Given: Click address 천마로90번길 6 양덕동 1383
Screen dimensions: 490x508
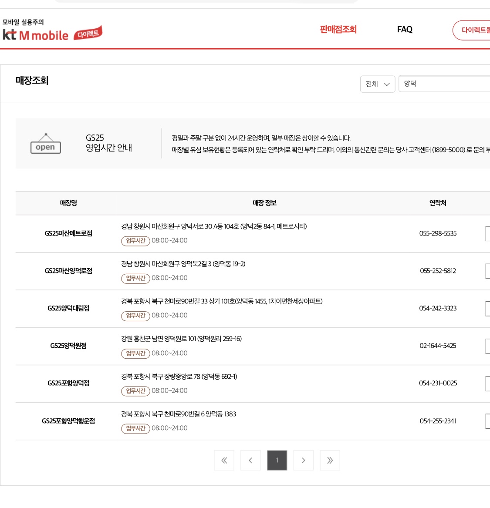Looking at the screenshot, I should pyautogui.click(x=200, y=414).
